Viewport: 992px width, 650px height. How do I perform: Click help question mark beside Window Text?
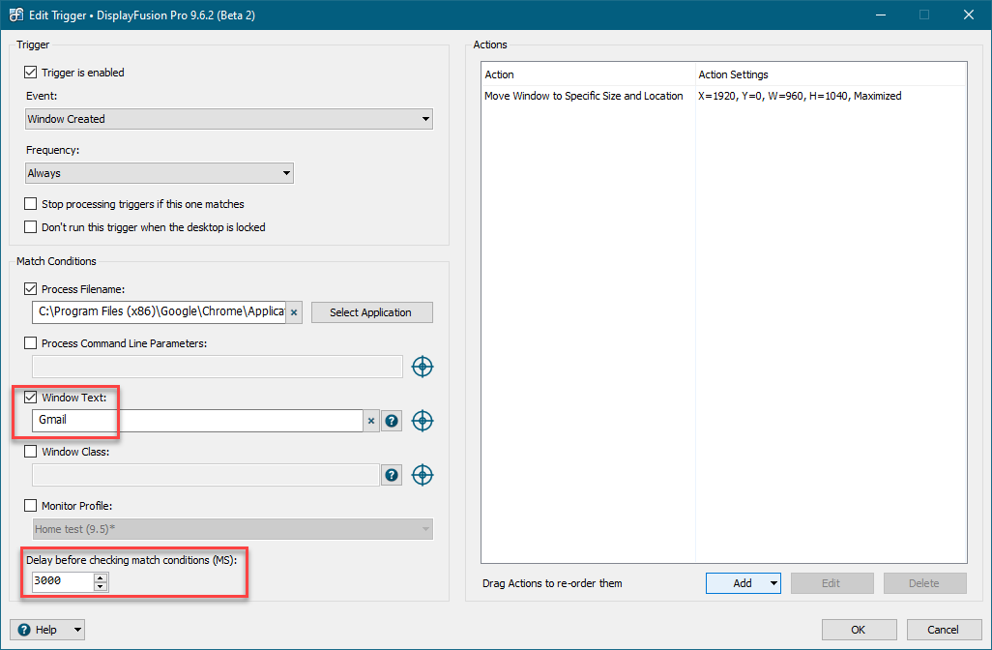392,421
